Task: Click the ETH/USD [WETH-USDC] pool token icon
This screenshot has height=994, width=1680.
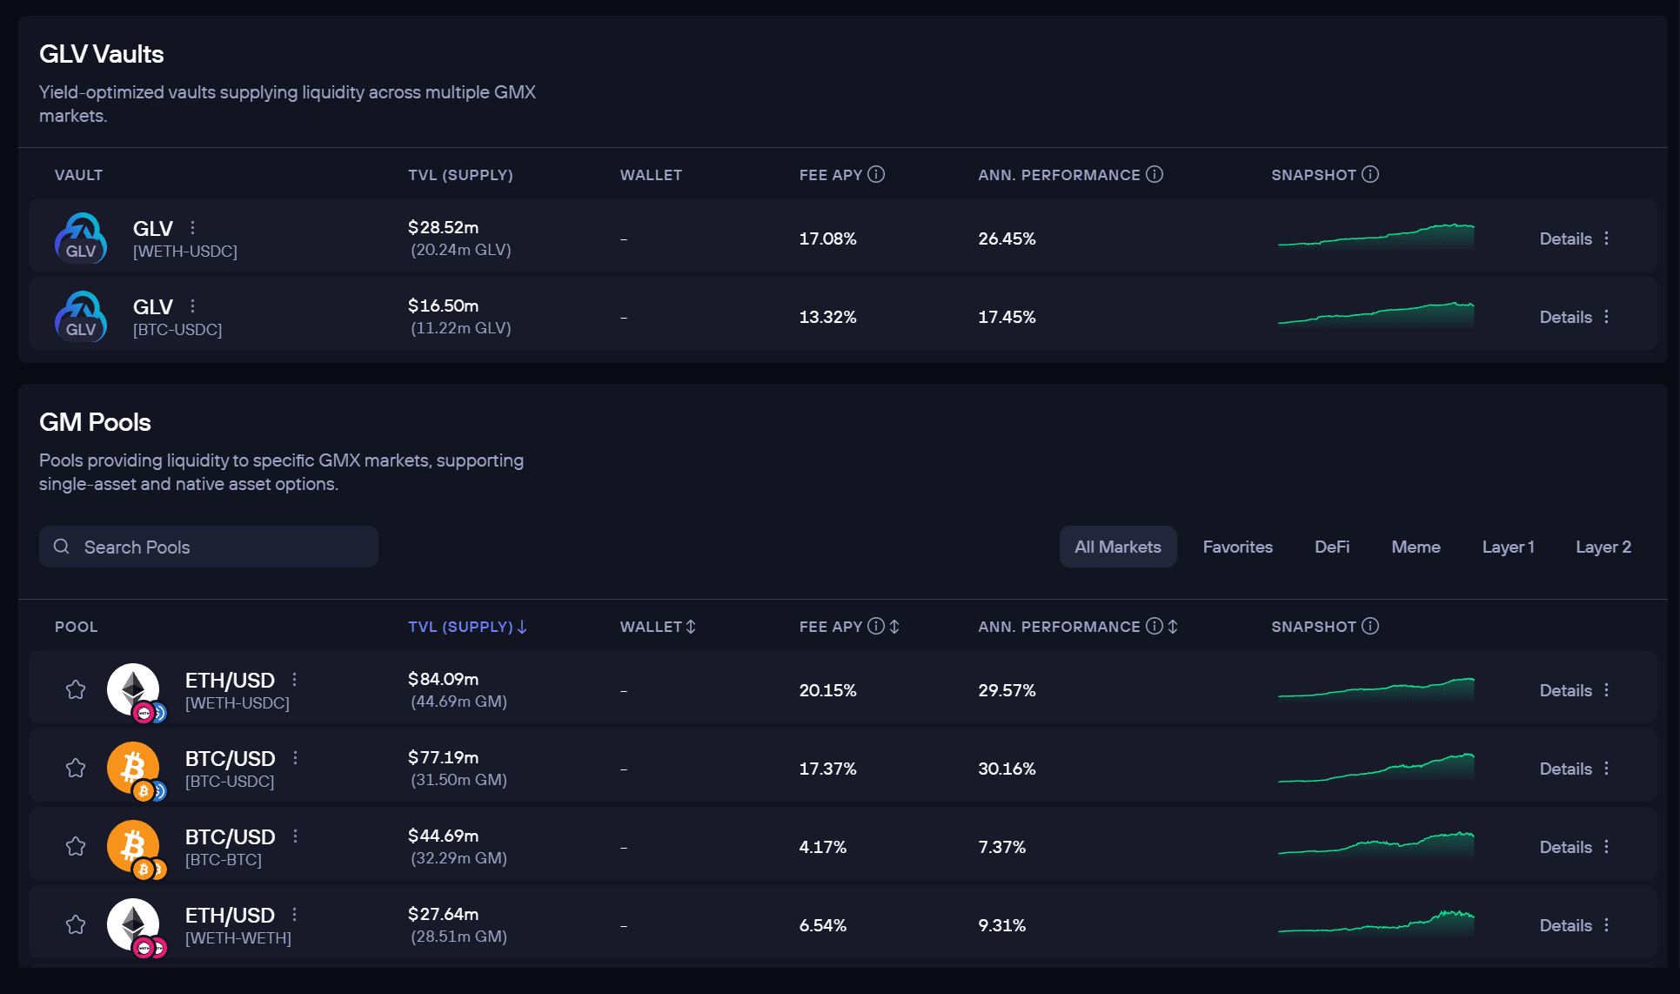Action: click(133, 689)
